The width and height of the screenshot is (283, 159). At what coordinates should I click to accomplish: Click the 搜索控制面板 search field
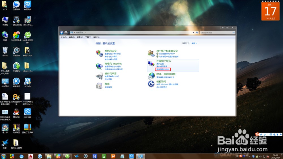(x=216, y=33)
